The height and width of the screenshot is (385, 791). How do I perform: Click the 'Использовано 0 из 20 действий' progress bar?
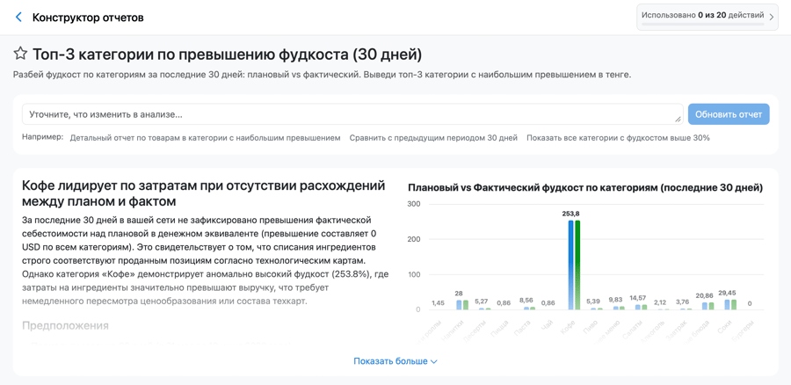point(702,25)
